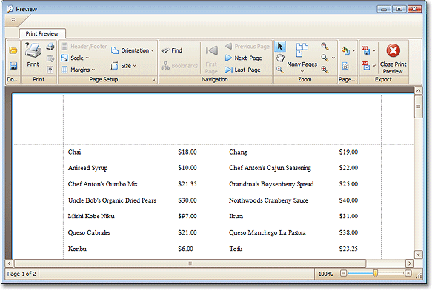Open the Margins dropdown

click(79, 70)
